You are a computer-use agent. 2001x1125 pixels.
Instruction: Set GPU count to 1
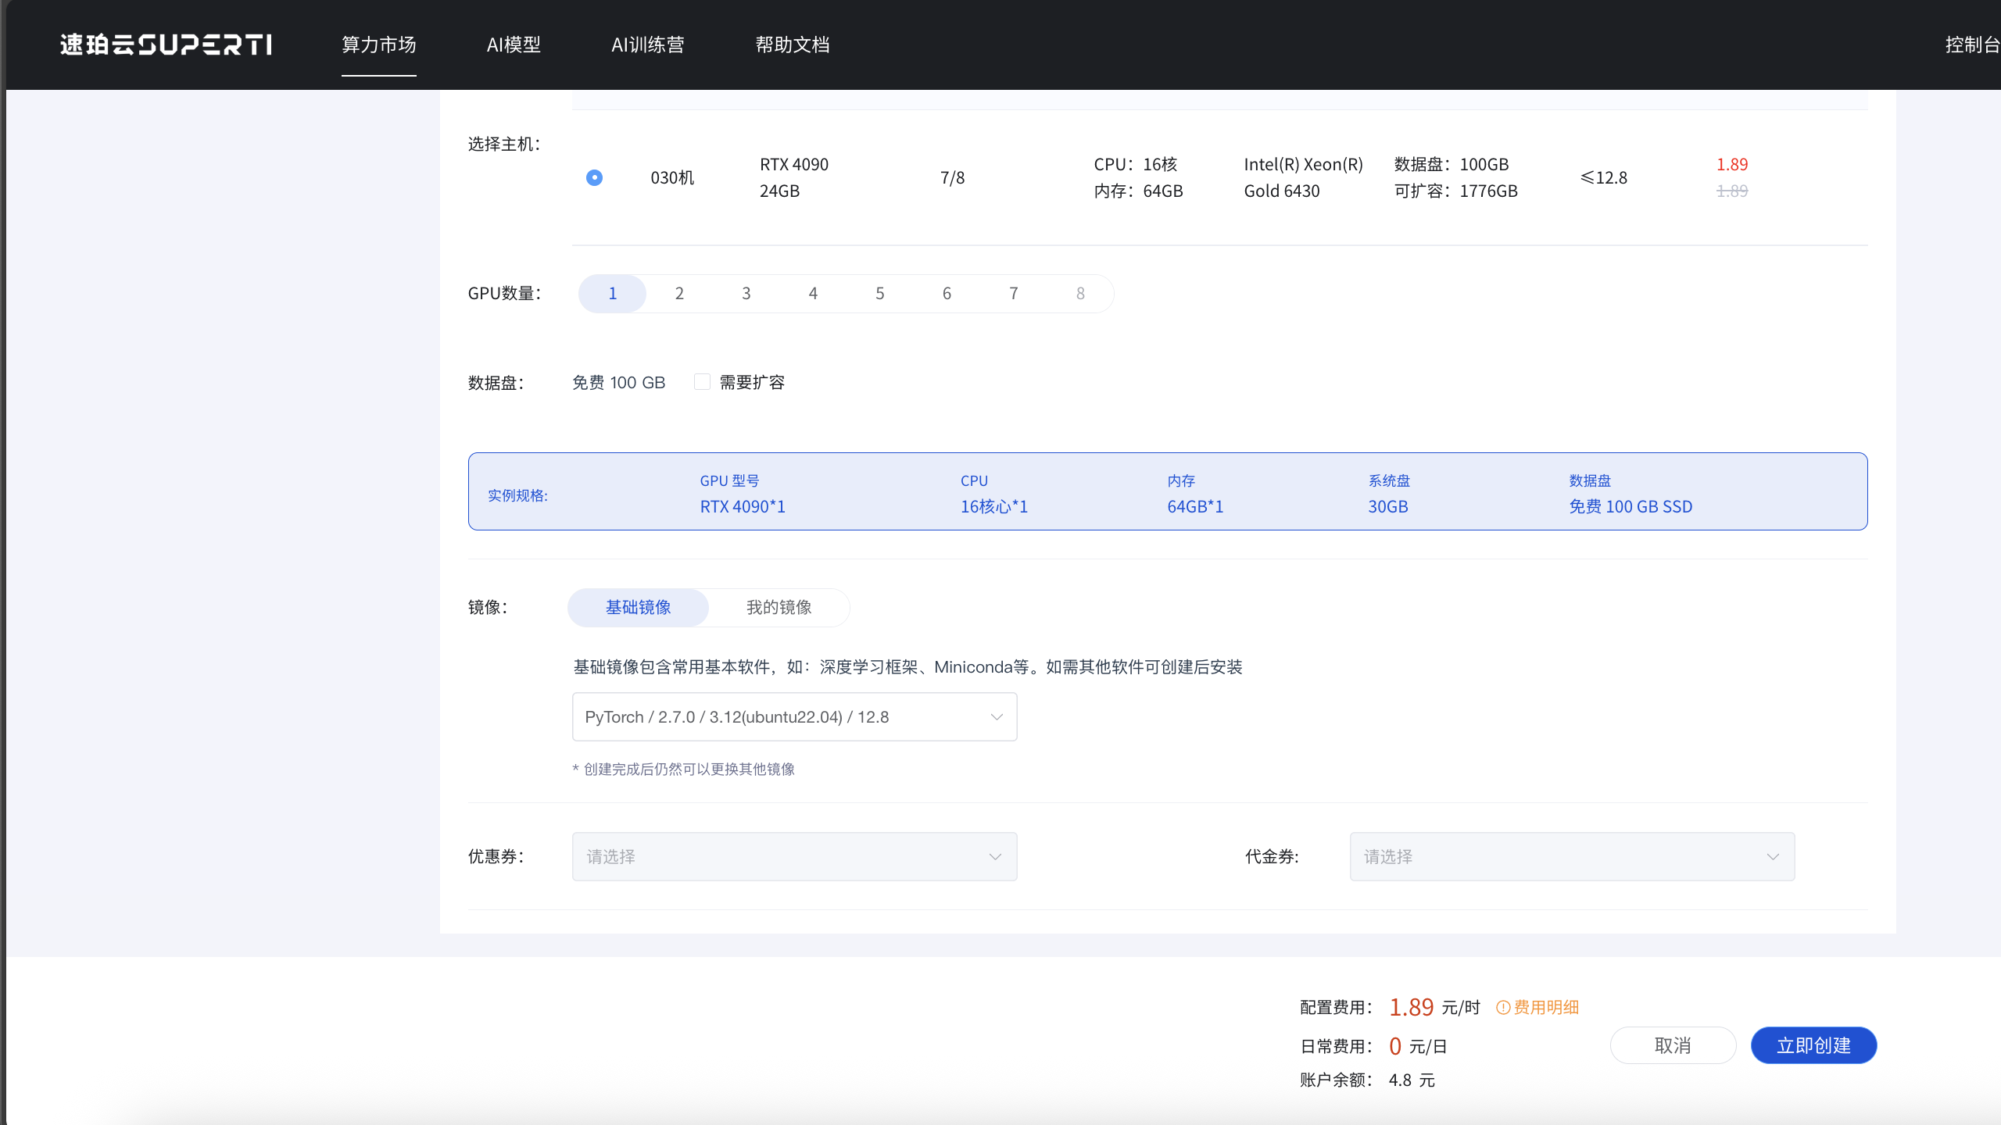point(613,294)
